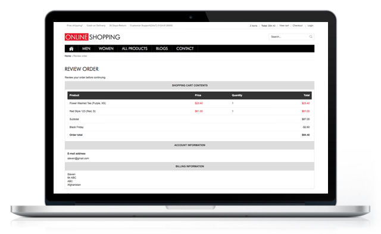Click the $87.00 subtotal value
Screen dimensions: 381x234
[305, 119]
